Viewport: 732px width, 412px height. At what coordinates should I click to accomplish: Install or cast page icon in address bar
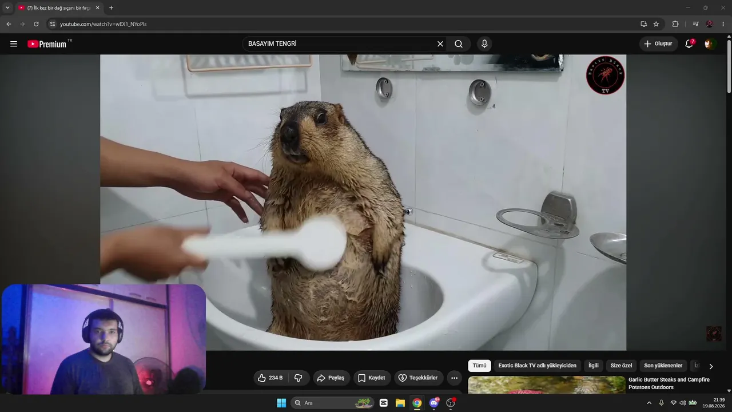click(x=643, y=24)
